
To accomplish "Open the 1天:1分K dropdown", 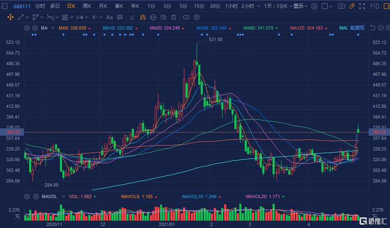I will (278, 6).
